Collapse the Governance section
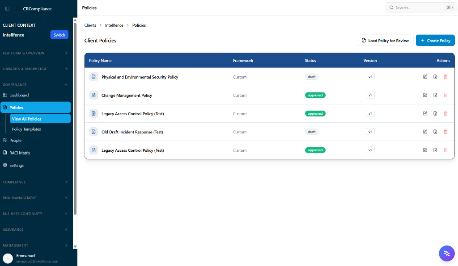The height and width of the screenshot is (266, 458). pos(35,85)
